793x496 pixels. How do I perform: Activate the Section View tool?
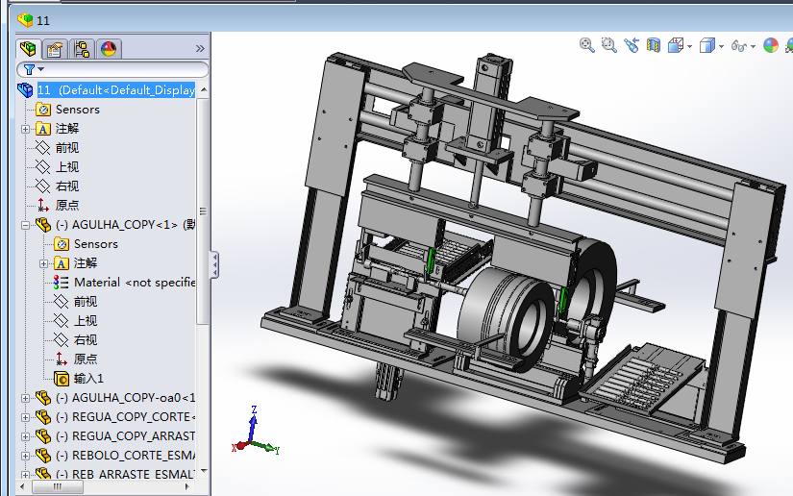point(654,45)
